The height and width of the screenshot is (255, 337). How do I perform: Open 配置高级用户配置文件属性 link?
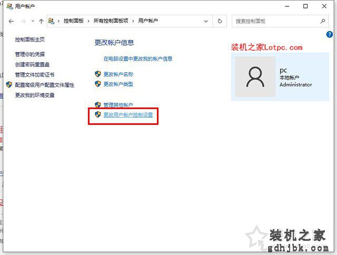pyautogui.click(x=44, y=85)
